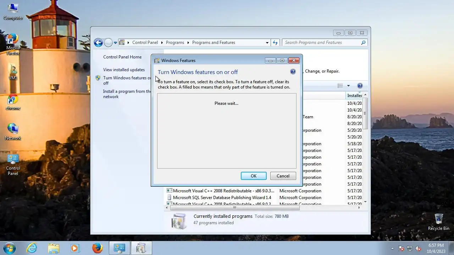Expand the arrow after Programs breadcrumb
The width and height of the screenshot is (454, 255).
click(188, 42)
